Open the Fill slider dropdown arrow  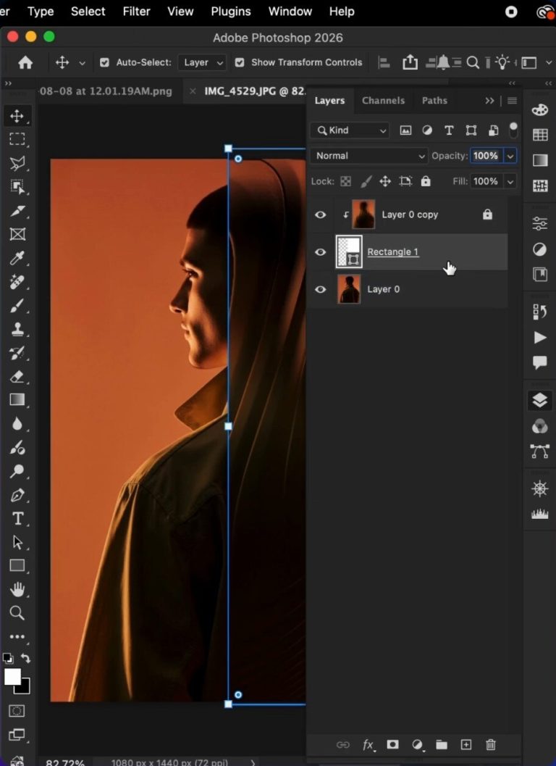click(510, 181)
